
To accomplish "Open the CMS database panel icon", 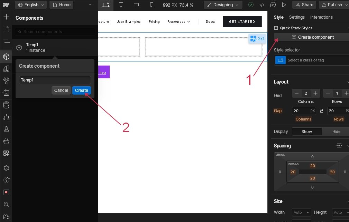I will [x=6, y=105].
